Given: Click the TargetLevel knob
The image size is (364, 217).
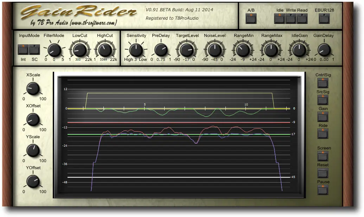Looking at the screenshot, I should click(x=187, y=50).
